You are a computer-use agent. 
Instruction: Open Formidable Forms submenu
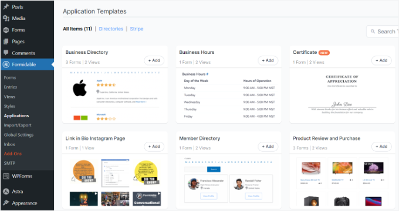coord(10,78)
